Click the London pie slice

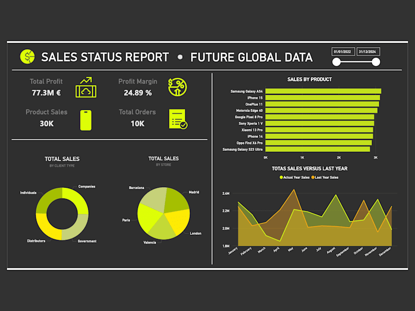click(178, 221)
